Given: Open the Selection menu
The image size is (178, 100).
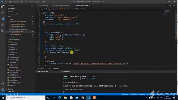Looking at the screenshot, I should [16, 2].
